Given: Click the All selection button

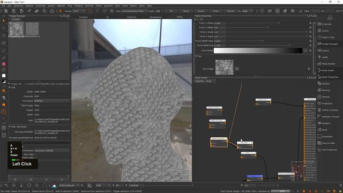Looking at the screenshot, I should click(x=171, y=11).
